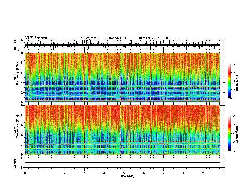Image resolution: width=251 pixels, height=194 pixels.
Task: Click the ch.2 spectrogram color bar
Action: (x=229, y=133)
